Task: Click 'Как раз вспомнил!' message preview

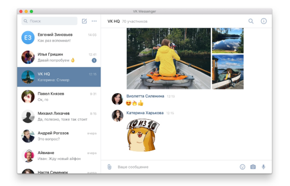Action: pyautogui.click(x=54, y=41)
